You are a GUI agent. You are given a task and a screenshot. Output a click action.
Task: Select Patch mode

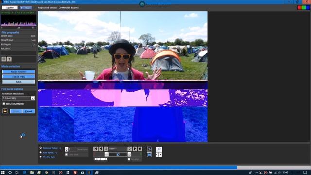(x=18, y=82)
